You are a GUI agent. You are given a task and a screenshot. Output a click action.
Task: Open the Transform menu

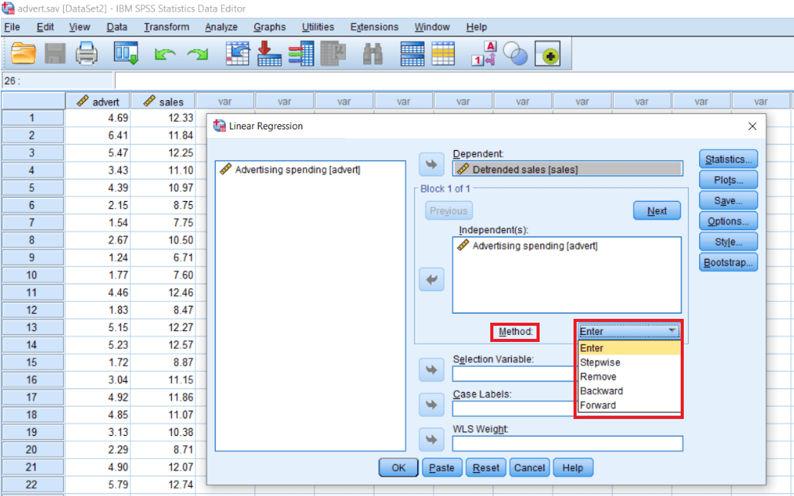[166, 27]
